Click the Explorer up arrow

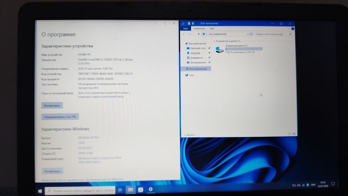tap(199, 34)
